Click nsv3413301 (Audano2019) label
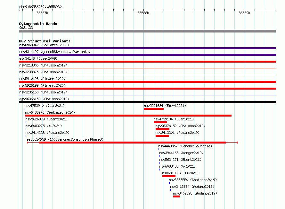This screenshot has width=285, height=209. (177, 133)
